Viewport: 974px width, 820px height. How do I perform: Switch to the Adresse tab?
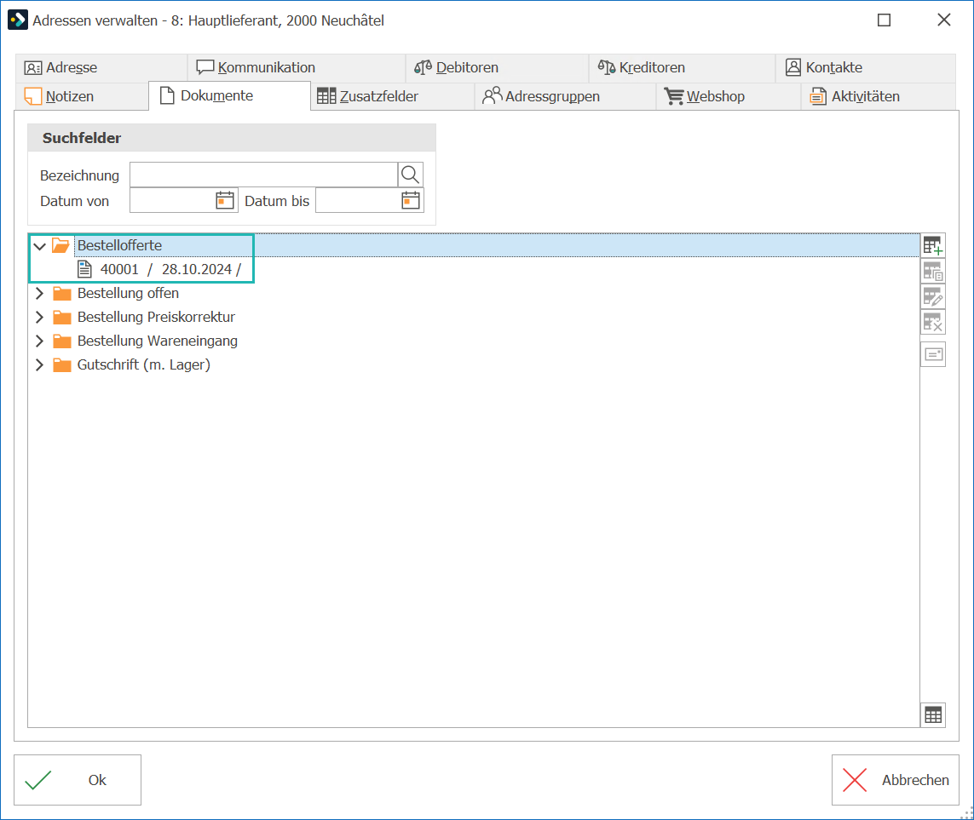[101, 67]
